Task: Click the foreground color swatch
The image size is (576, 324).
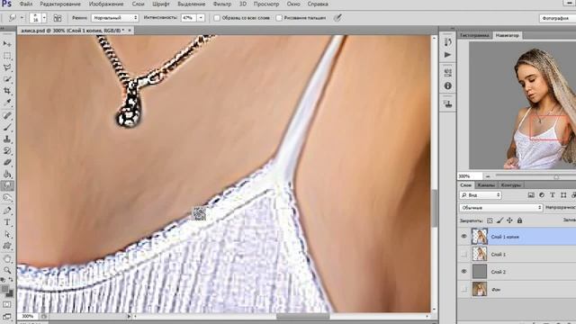Action: point(5,290)
